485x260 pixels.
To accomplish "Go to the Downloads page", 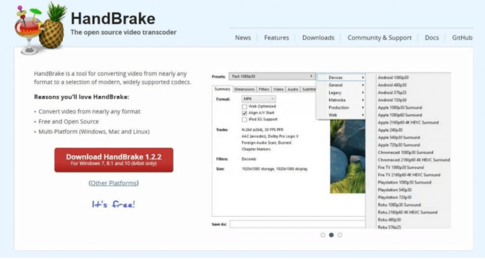I will (x=318, y=38).
